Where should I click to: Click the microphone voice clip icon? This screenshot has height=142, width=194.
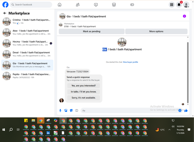click(60, 111)
